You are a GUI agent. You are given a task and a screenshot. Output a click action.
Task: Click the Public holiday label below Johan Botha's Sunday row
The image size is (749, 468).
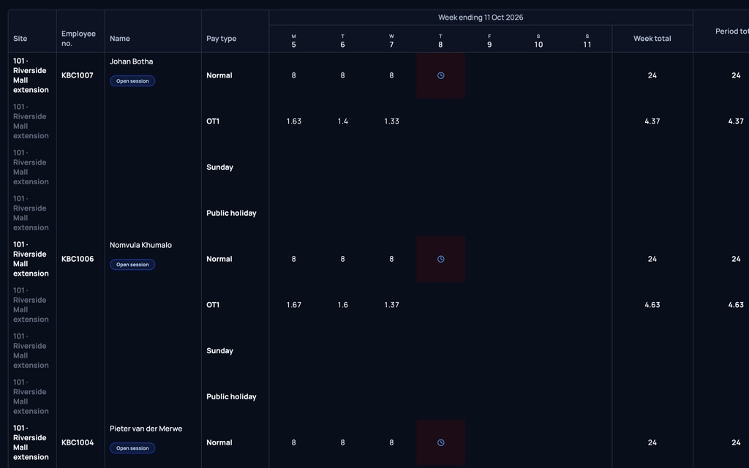coord(231,213)
